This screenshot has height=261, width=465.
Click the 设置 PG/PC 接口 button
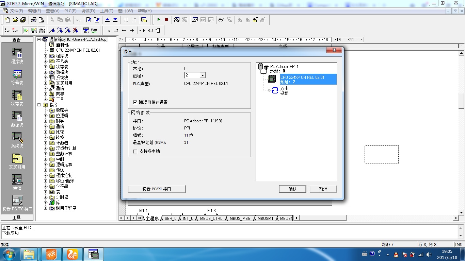coord(157,189)
